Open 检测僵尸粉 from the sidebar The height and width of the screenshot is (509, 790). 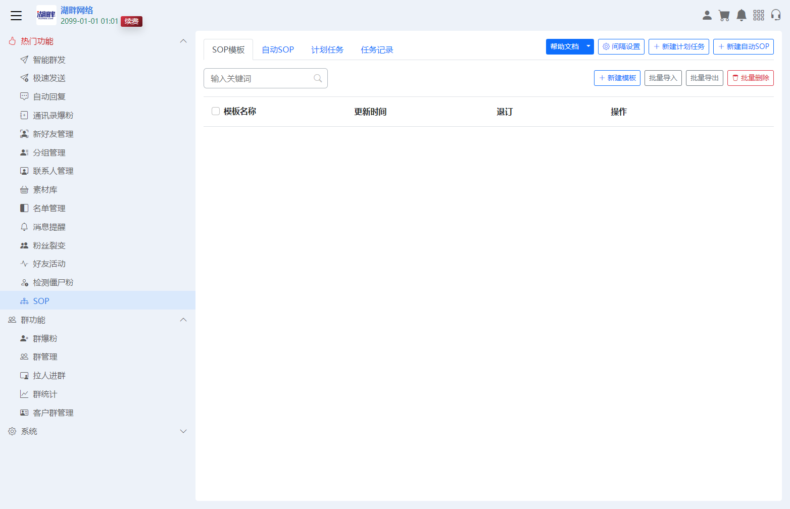coord(24,282)
